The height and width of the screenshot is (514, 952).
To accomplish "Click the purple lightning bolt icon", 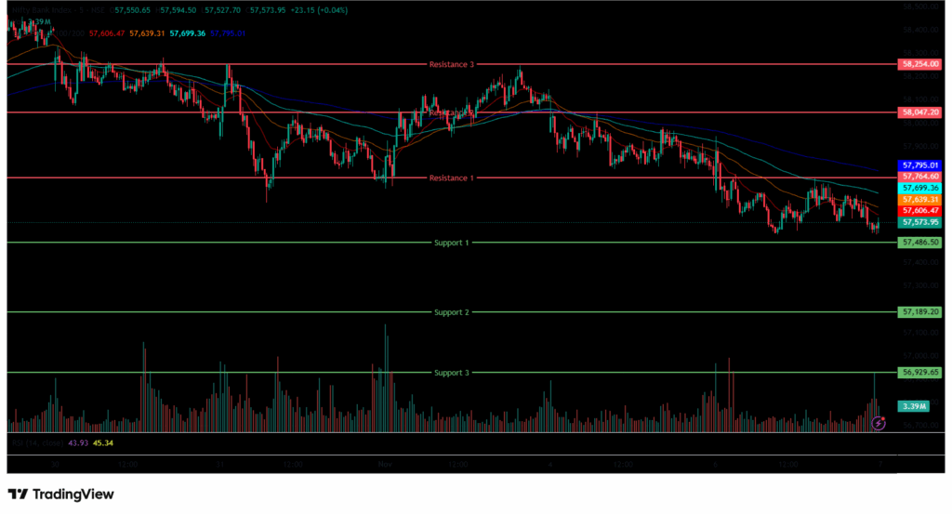I will tap(879, 423).
